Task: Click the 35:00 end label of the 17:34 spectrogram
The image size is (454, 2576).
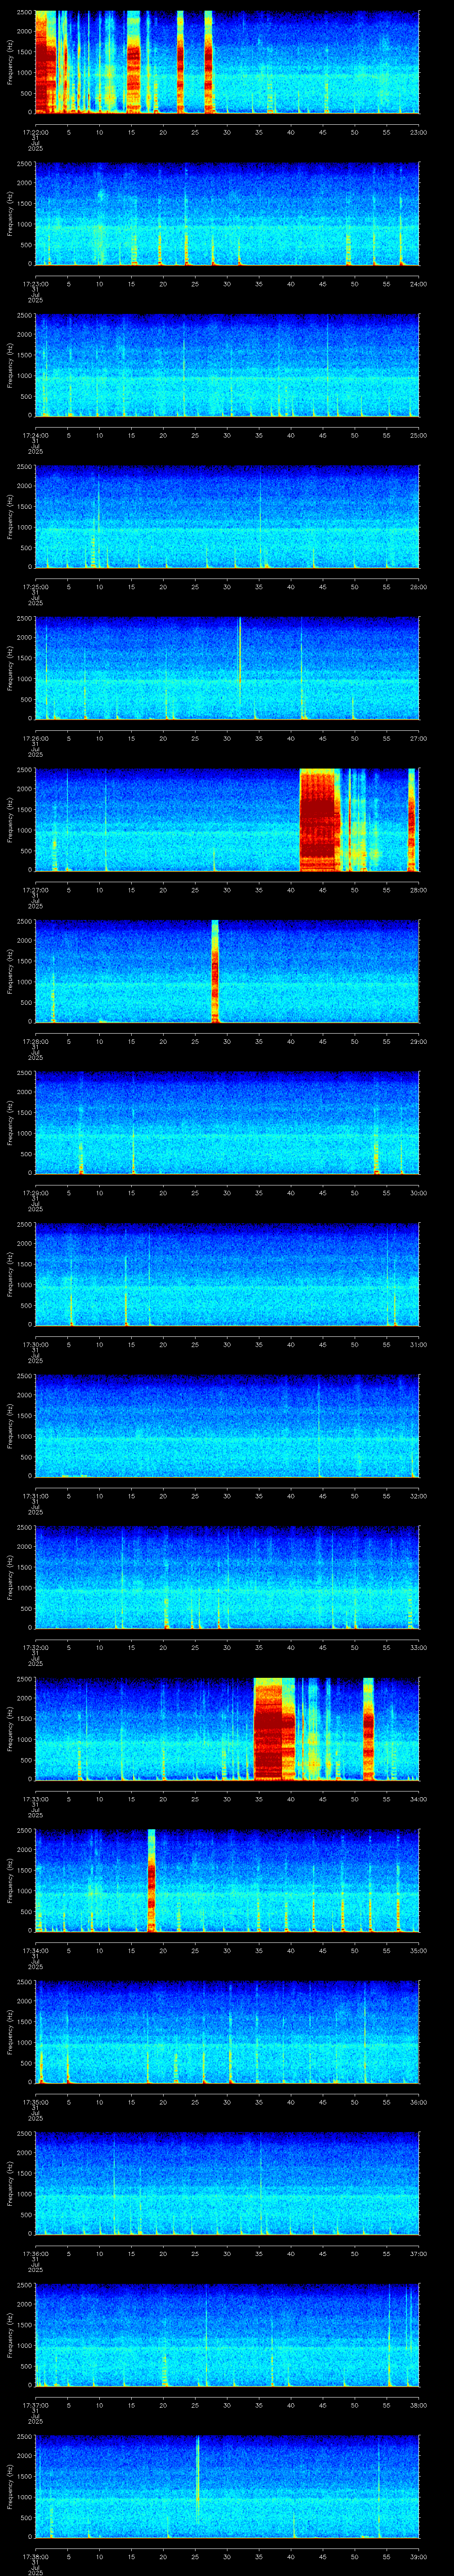Action: coord(418,1950)
